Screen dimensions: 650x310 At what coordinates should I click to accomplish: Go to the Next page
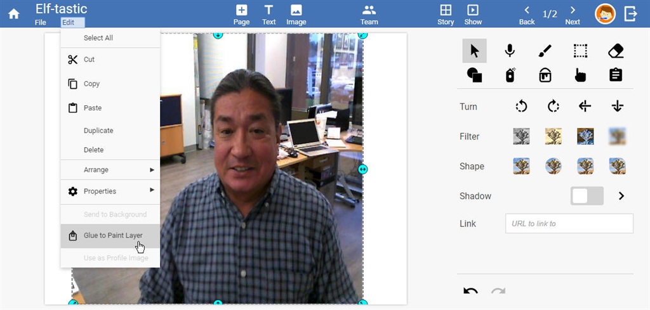(x=573, y=15)
